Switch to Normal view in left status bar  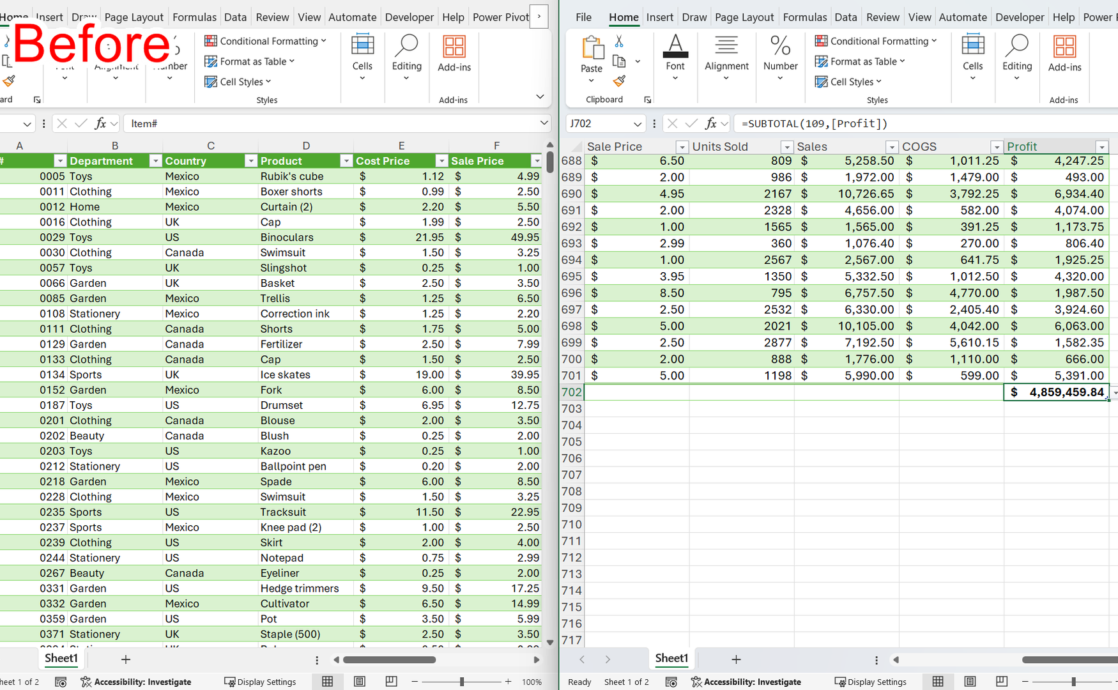(328, 682)
